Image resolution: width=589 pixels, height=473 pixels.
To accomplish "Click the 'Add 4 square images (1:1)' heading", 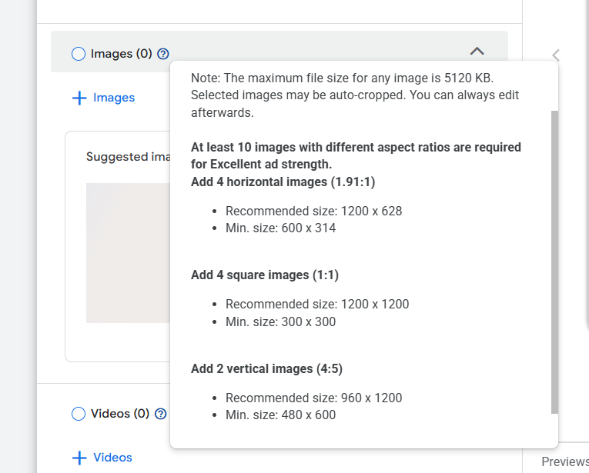I will click(x=264, y=275).
